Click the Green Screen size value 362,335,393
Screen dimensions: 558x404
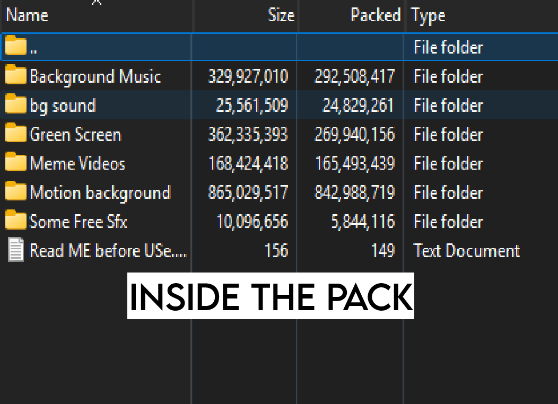[248, 135]
